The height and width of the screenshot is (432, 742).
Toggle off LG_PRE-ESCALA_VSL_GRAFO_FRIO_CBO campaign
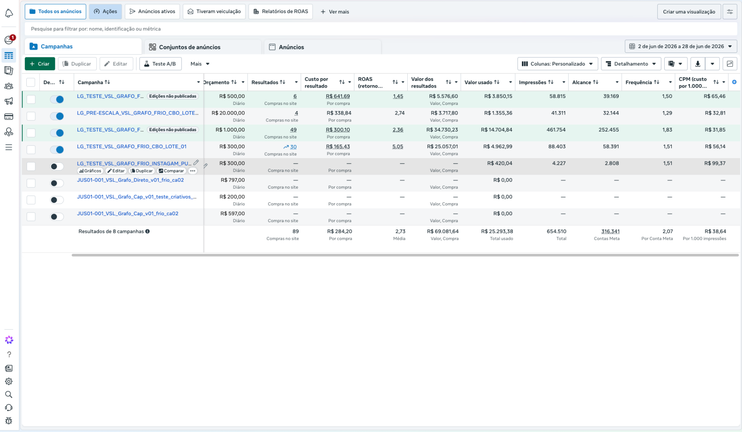[x=57, y=116]
